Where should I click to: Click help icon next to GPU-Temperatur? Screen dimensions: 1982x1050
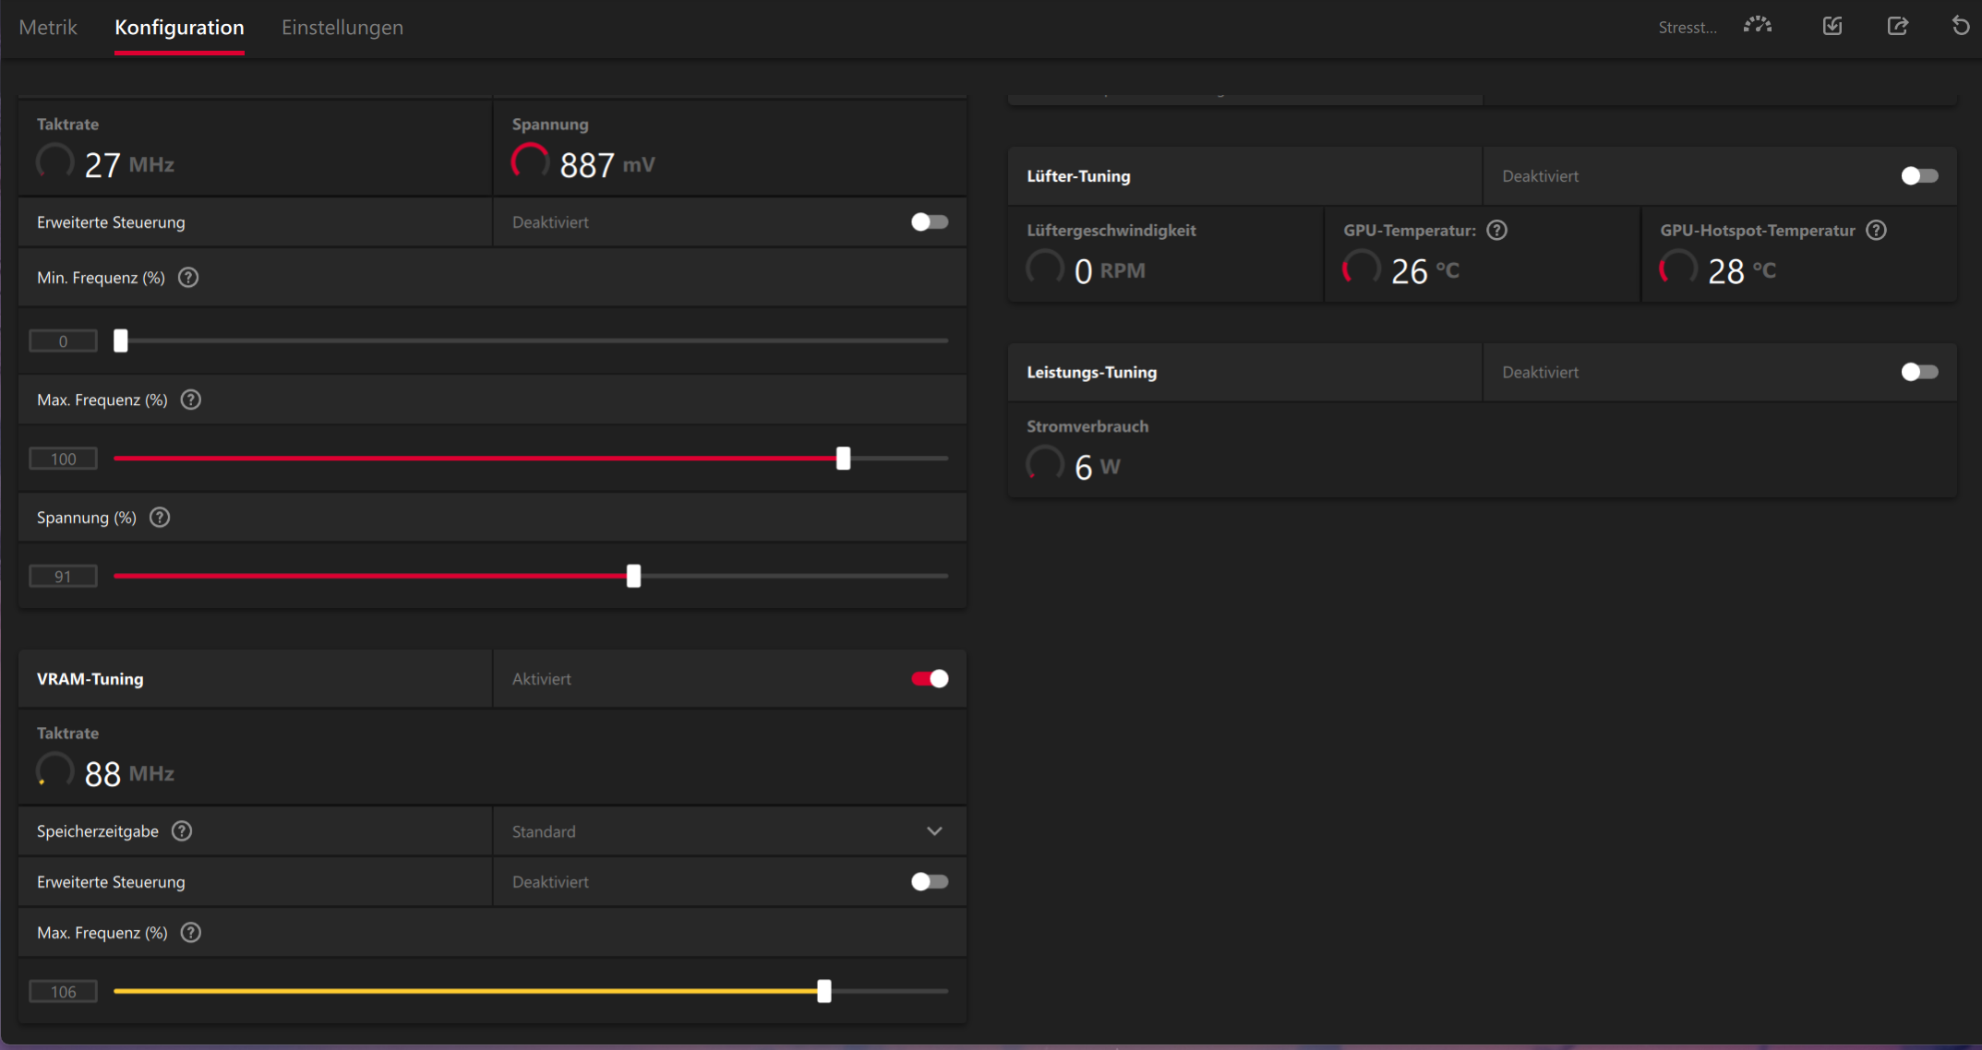point(1497,231)
